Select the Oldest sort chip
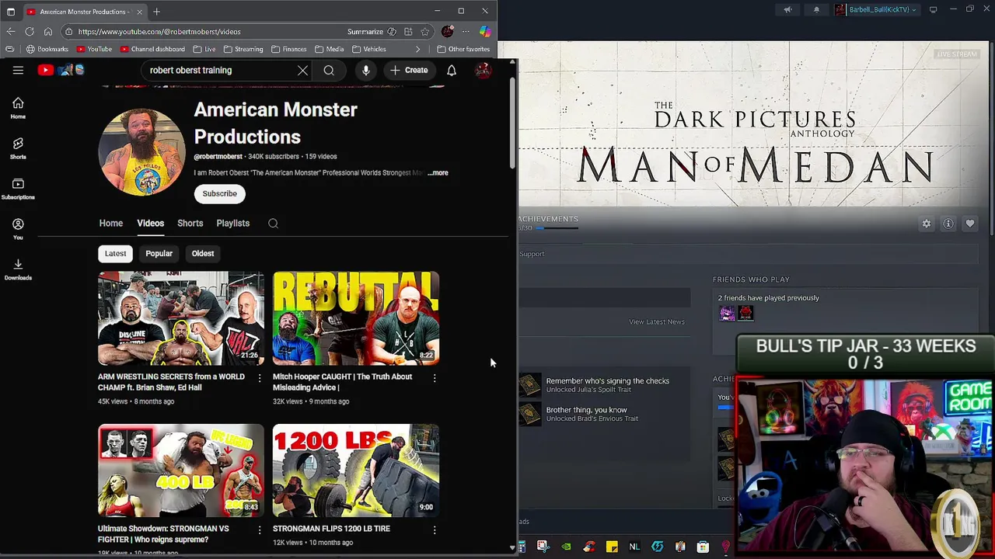This screenshot has height=559, width=995. tap(203, 254)
